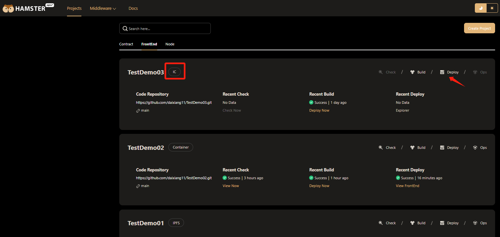Switch to the Contract tab
The width and height of the screenshot is (500, 237).
(x=126, y=44)
